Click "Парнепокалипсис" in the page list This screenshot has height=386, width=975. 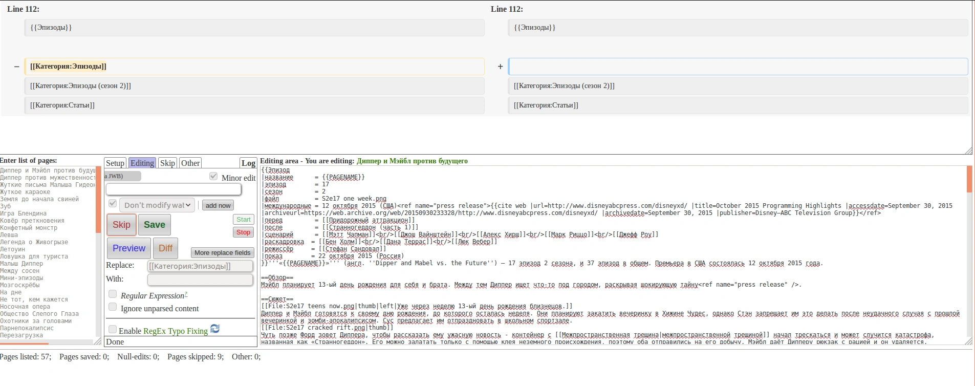(x=27, y=328)
